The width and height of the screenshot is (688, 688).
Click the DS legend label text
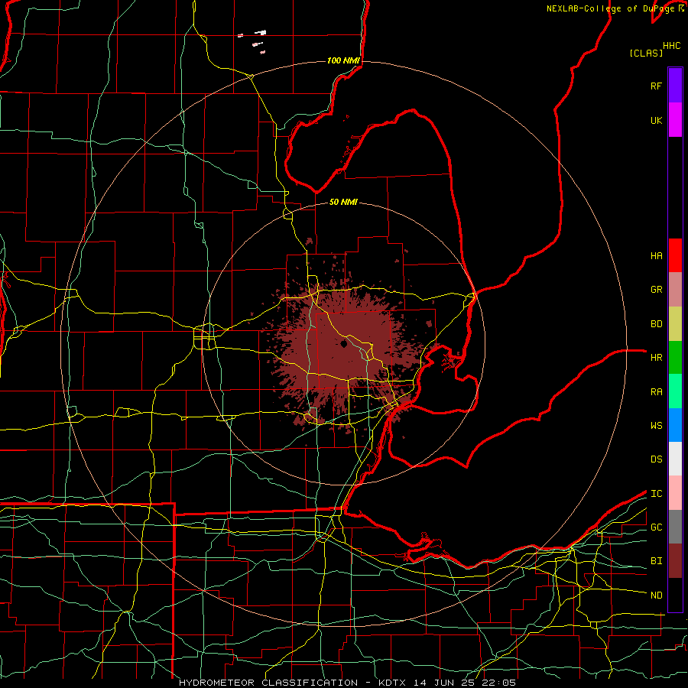[657, 459]
